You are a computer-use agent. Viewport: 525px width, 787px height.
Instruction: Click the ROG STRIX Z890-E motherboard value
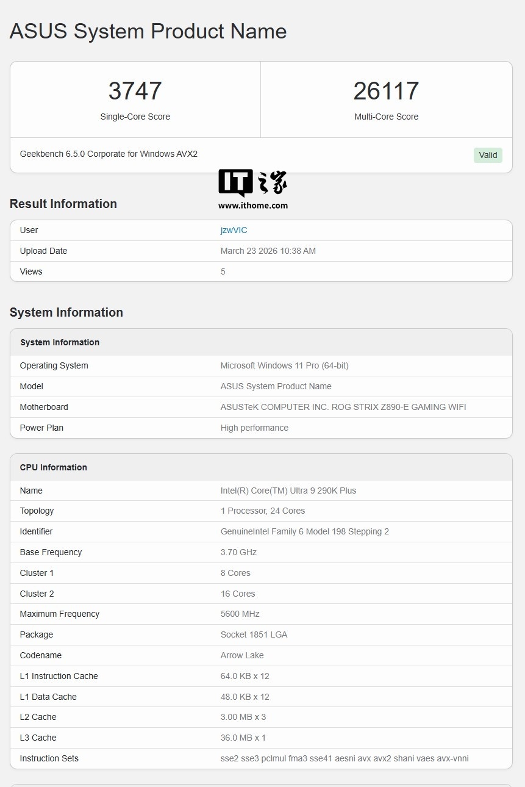pos(343,407)
